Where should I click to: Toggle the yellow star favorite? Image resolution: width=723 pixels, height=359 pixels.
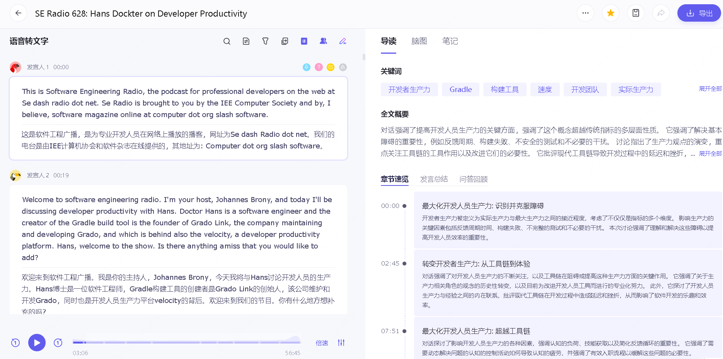pos(610,13)
